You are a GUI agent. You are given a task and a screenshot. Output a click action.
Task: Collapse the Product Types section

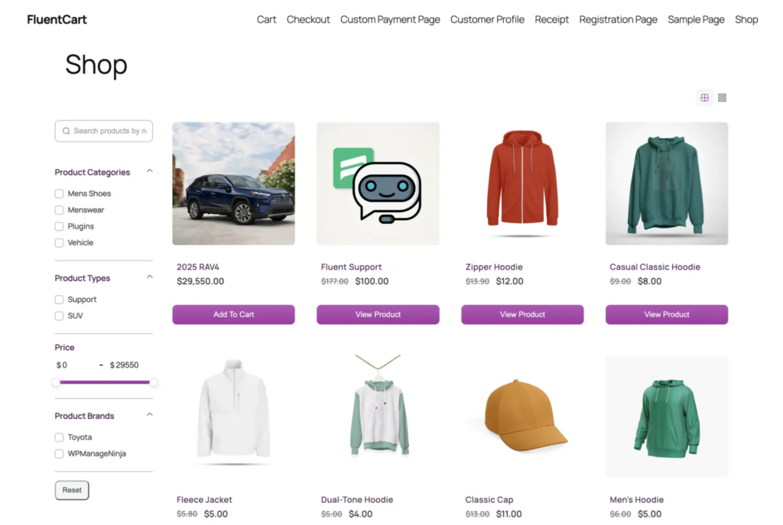150,278
